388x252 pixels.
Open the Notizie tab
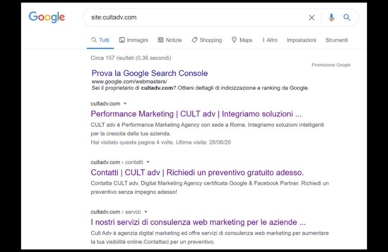click(170, 40)
